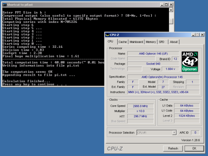
Task: Switch to the Mainboard tab
Action: 136,42
